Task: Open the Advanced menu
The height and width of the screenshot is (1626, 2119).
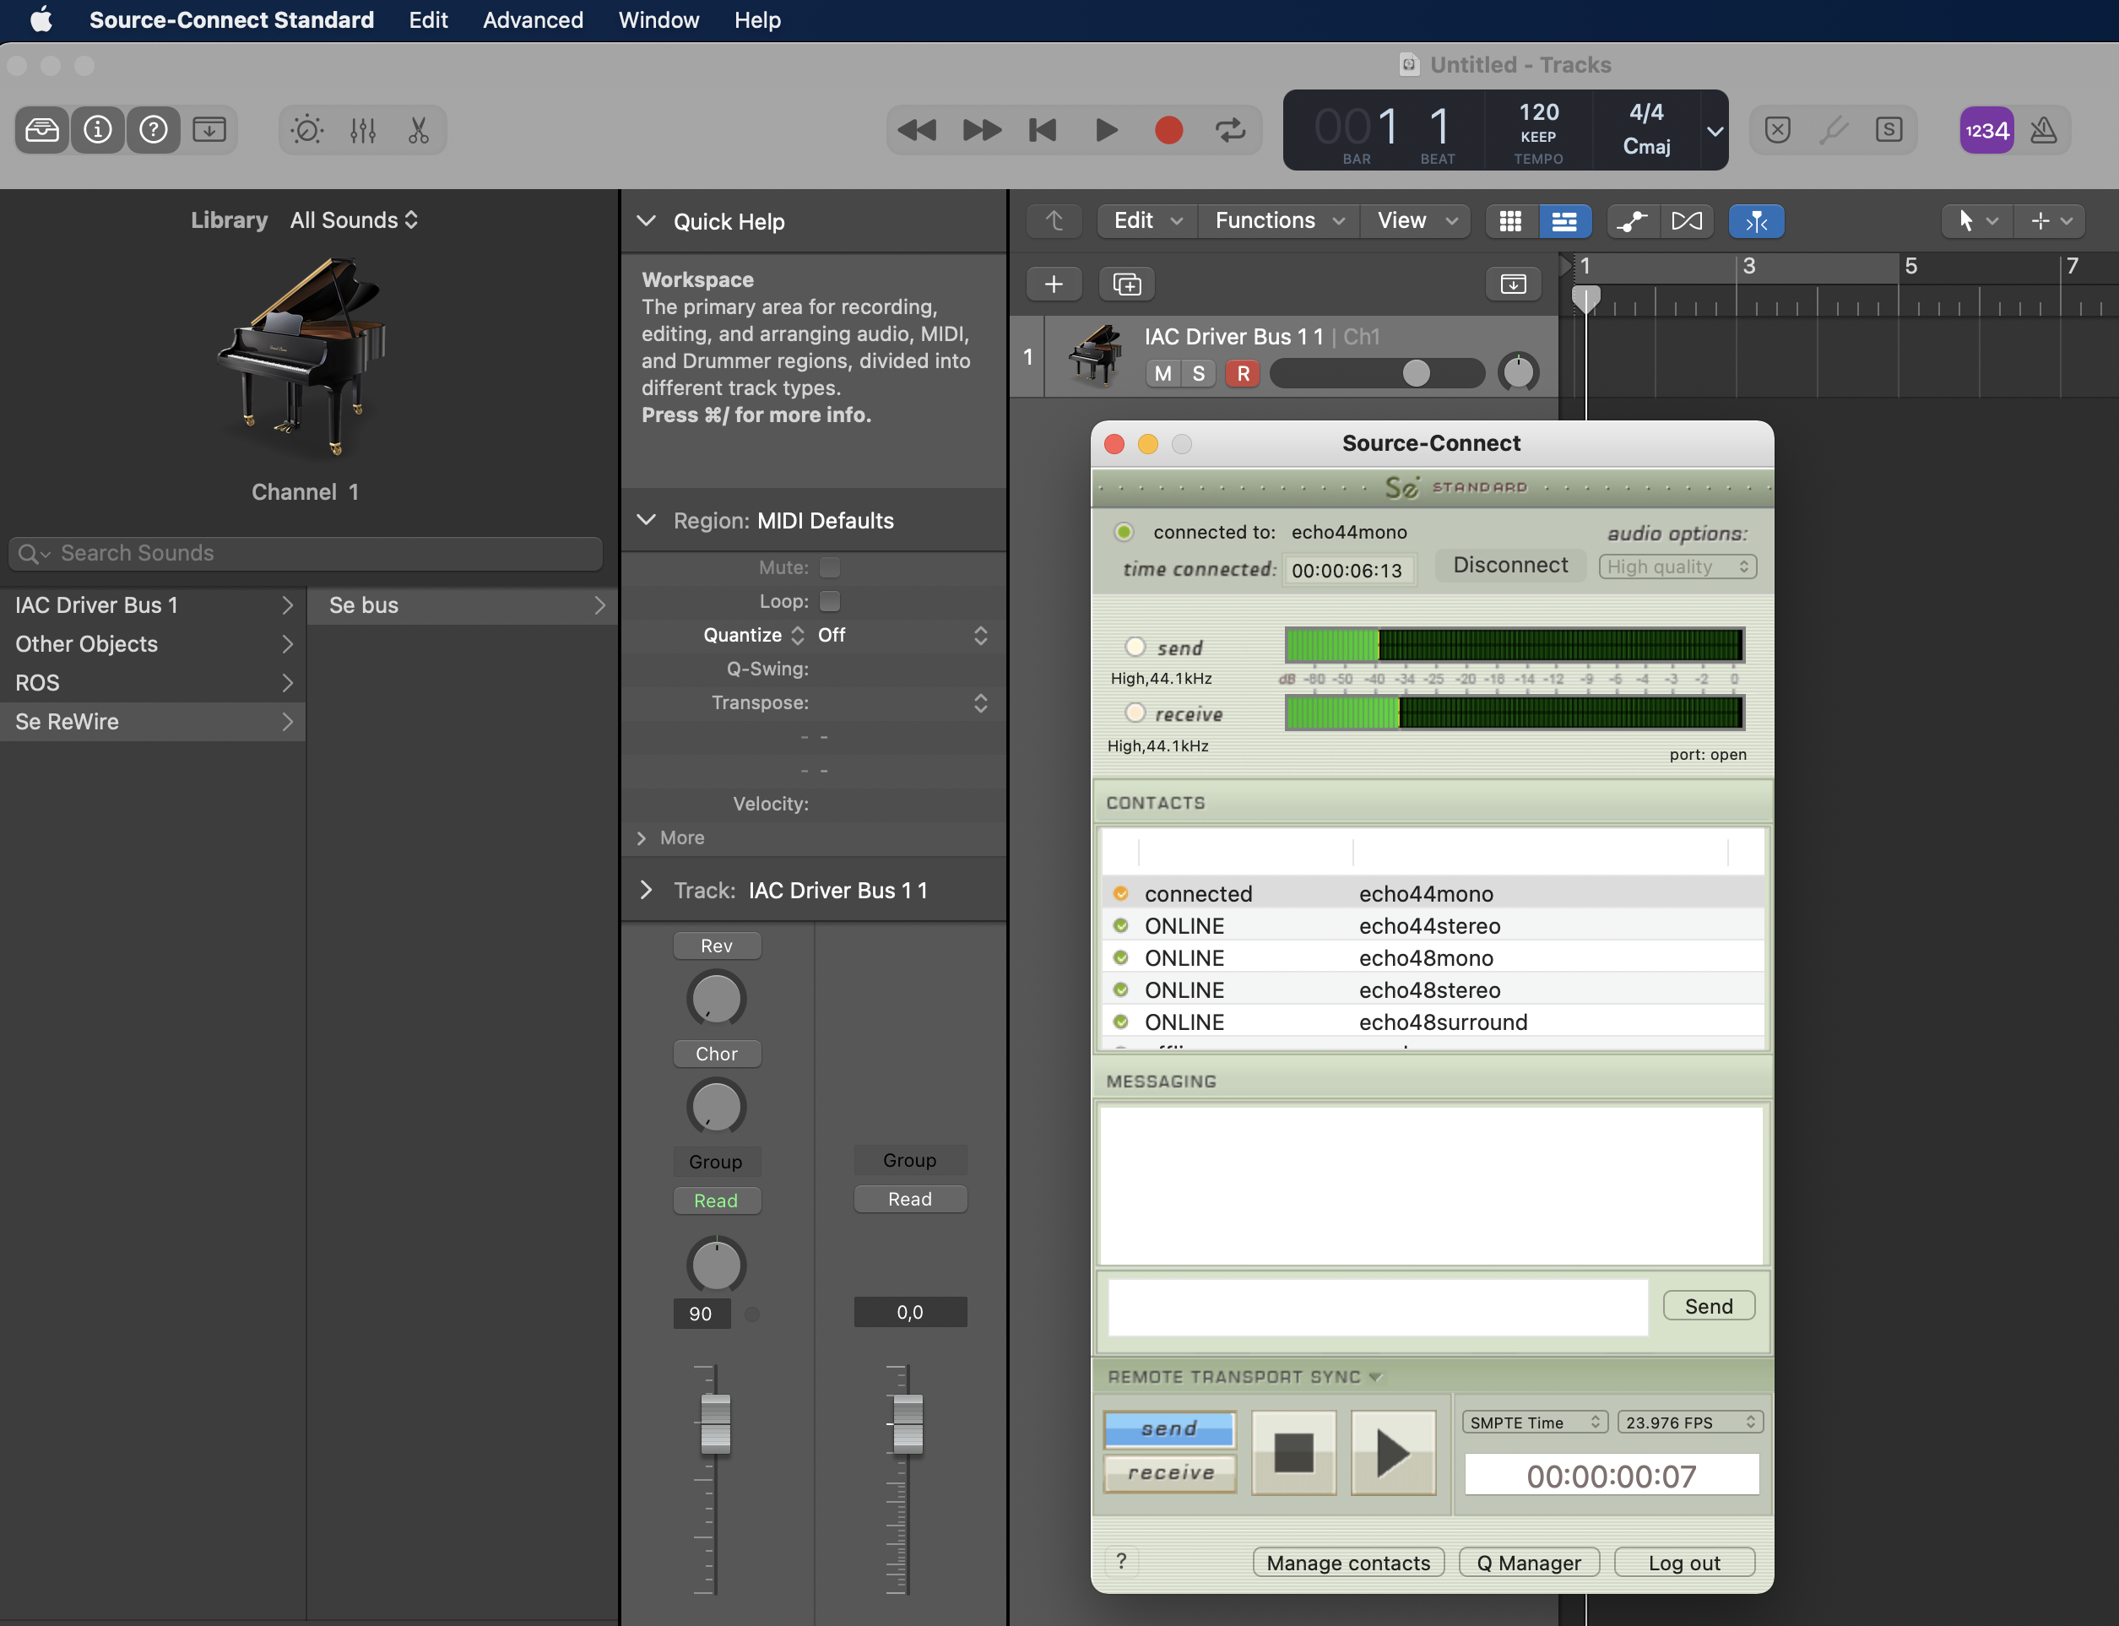Action: [532, 20]
